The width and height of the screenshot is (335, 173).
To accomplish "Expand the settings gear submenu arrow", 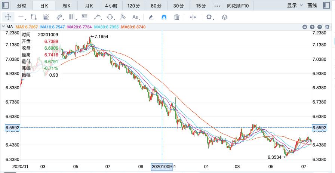I will point(213,19).
